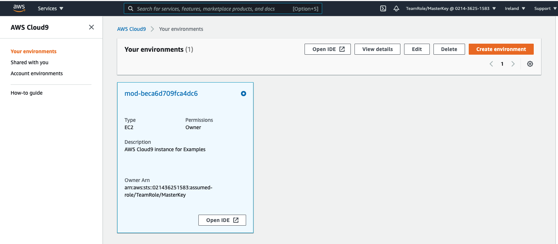
Task: Close the AWS Cloud9 sidebar panel
Action: (x=91, y=27)
